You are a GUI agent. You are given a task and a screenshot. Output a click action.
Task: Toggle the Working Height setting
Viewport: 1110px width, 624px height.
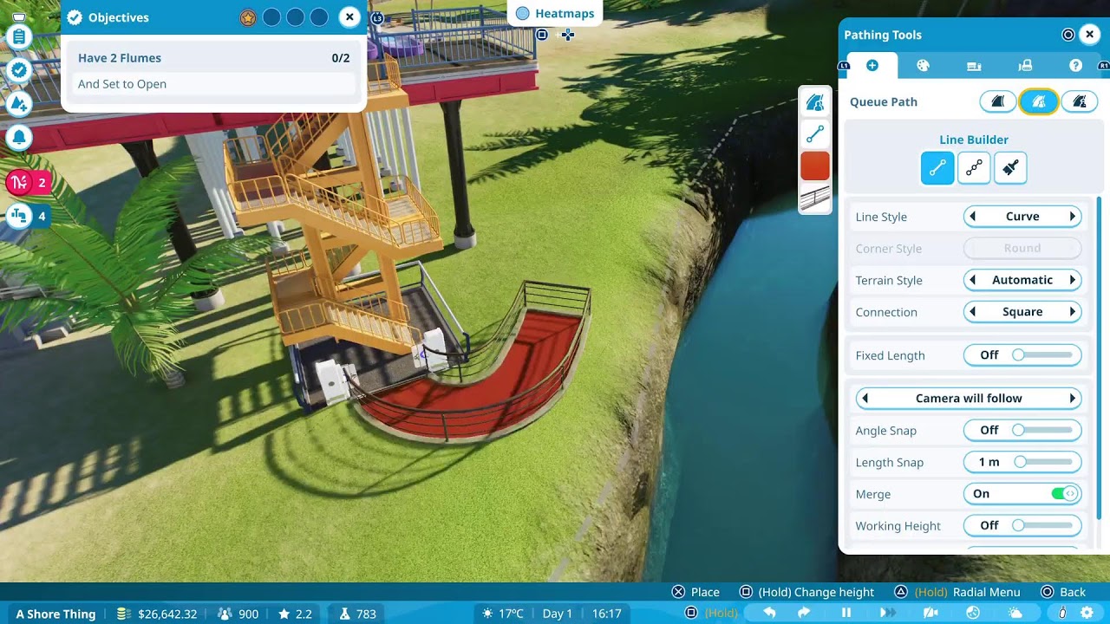1022,525
